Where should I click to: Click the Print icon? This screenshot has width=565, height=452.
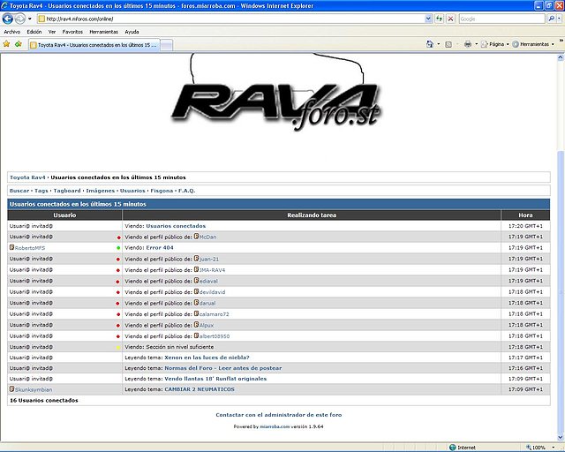coord(468,44)
